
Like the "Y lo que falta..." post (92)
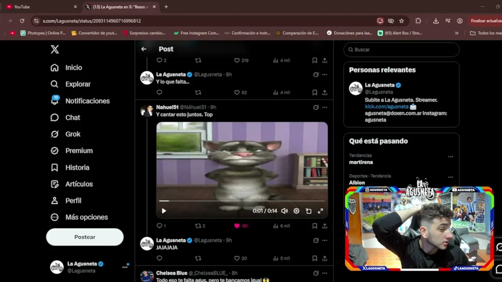pos(240,92)
